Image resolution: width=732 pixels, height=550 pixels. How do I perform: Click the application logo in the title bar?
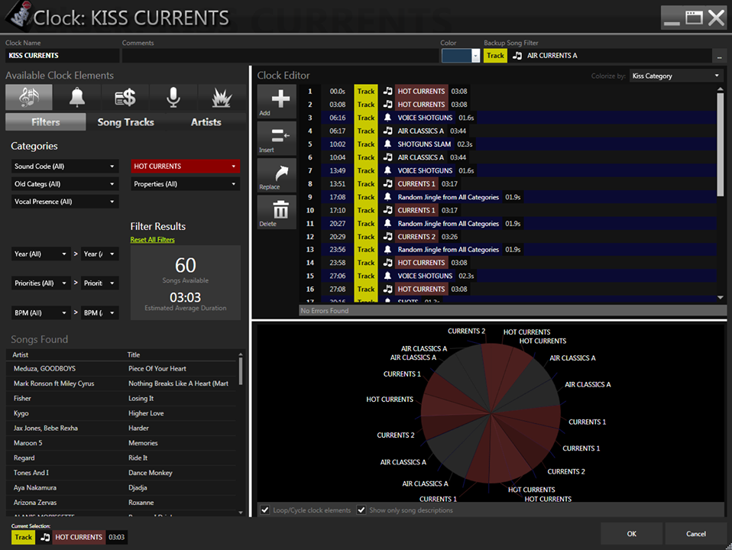[18, 15]
